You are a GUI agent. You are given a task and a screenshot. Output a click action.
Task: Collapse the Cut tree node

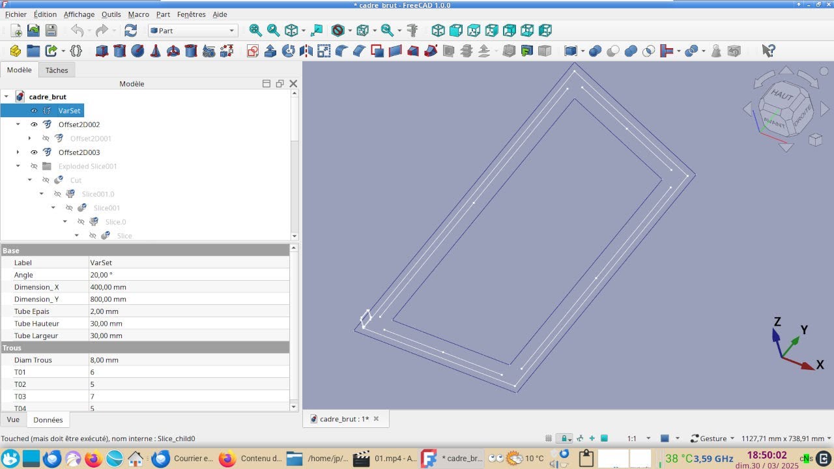coord(30,180)
